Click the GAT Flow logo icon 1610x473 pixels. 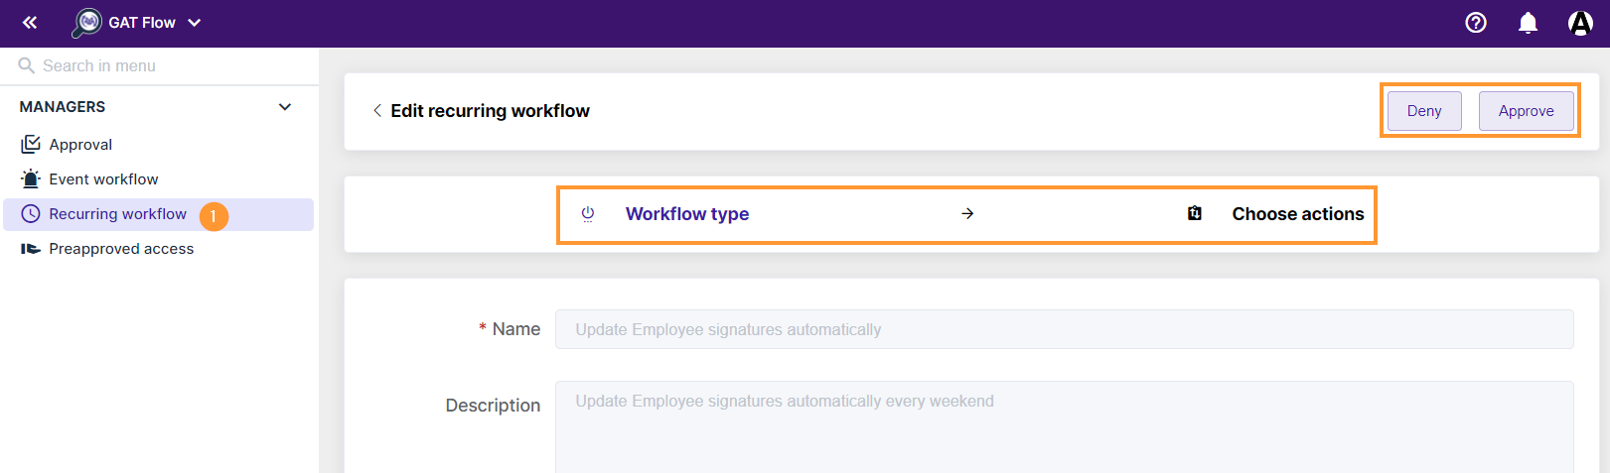click(87, 22)
